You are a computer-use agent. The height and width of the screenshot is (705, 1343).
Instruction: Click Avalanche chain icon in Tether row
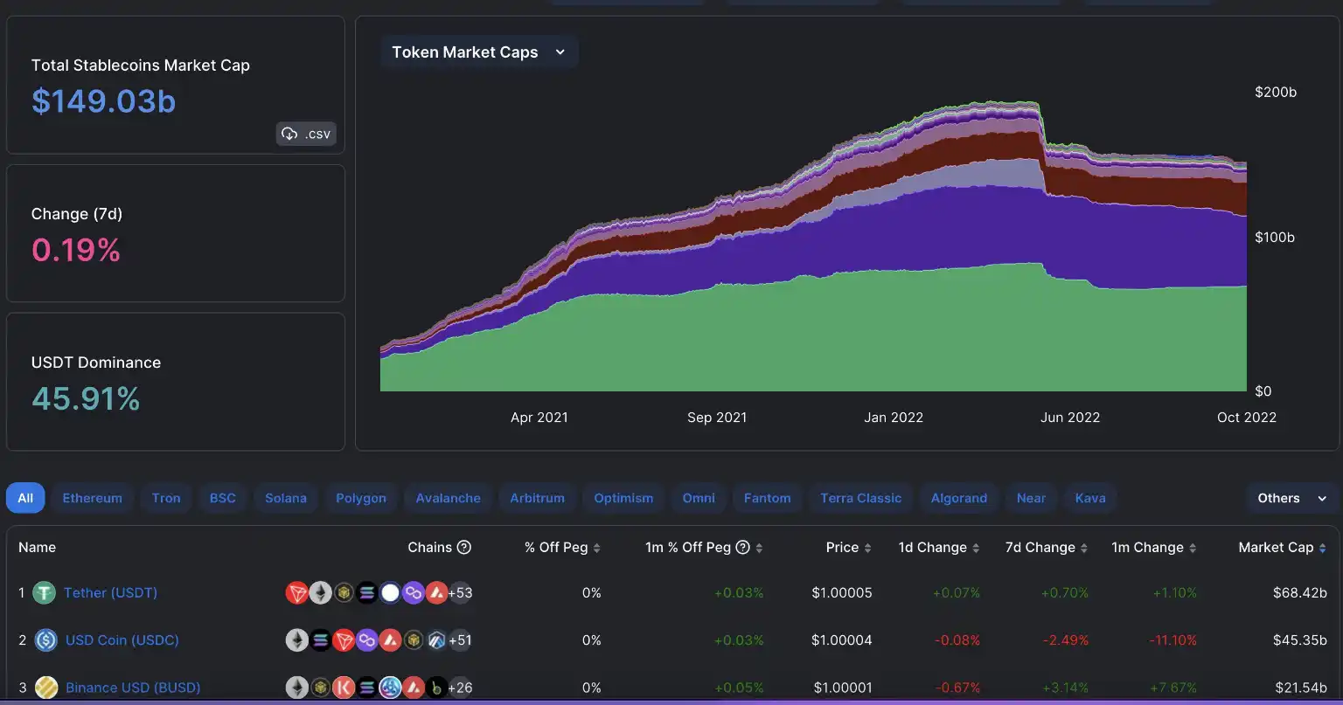436,593
